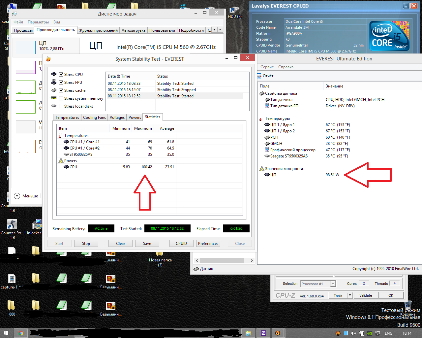Screen dimensions: 422x338
Task: Open the Processor #1 selection combo box in CPU-Z
Action: [318, 284]
